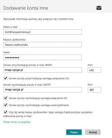Click the Port label above 587

[90, 85]
